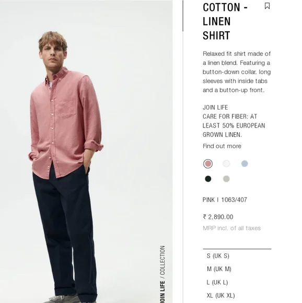
Task: Select the pink color swatch
Action: pyautogui.click(x=208, y=164)
